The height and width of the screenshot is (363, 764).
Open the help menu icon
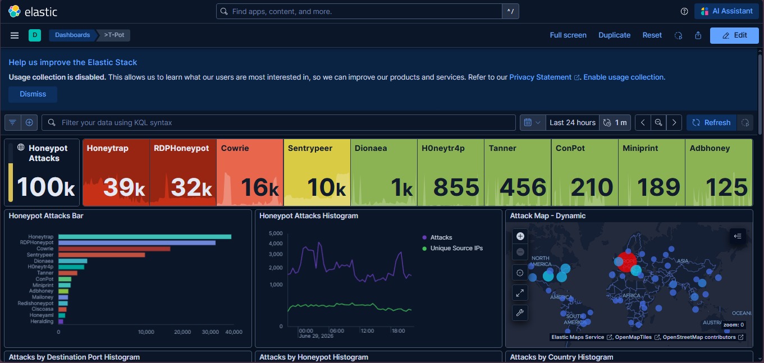[684, 11]
